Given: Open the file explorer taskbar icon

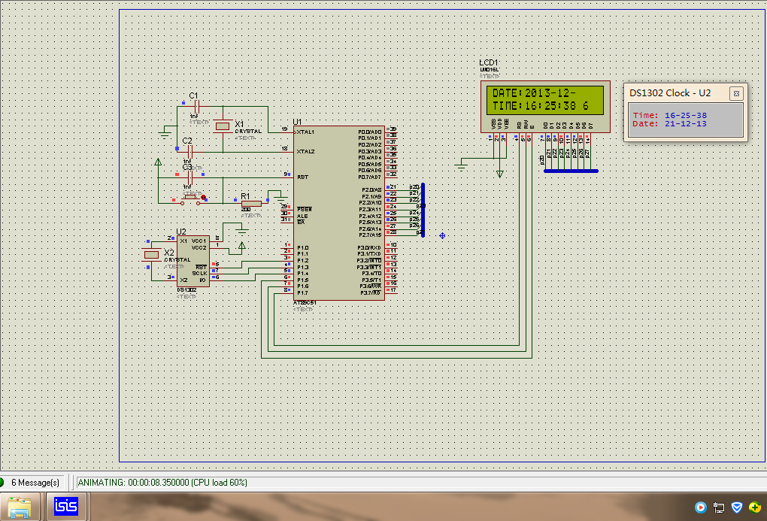Looking at the screenshot, I should [20, 507].
